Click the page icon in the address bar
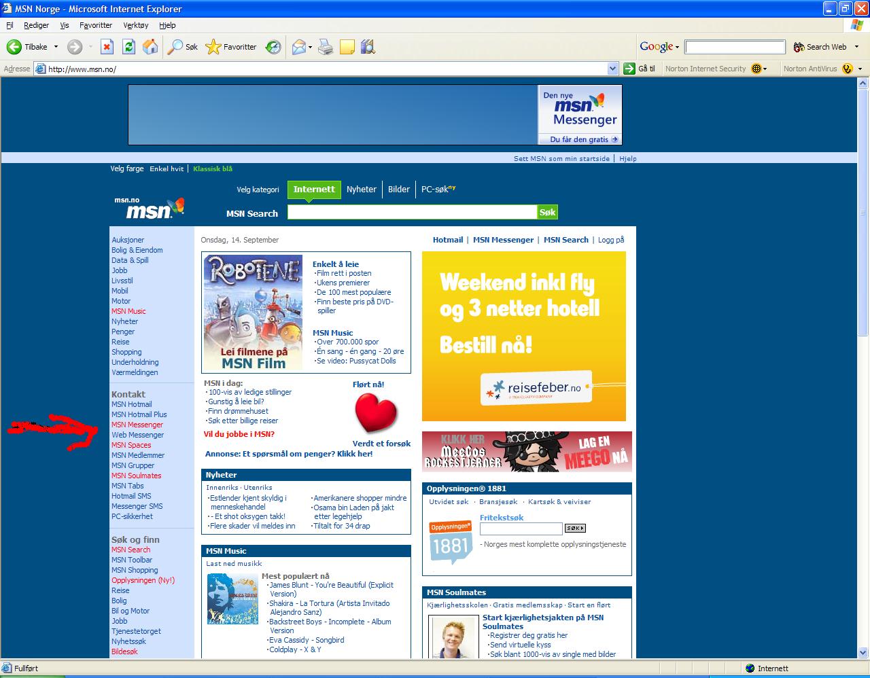870x678 pixels. click(40, 69)
